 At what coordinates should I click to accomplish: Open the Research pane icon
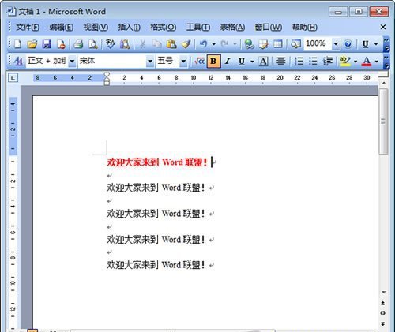coord(125,44)
